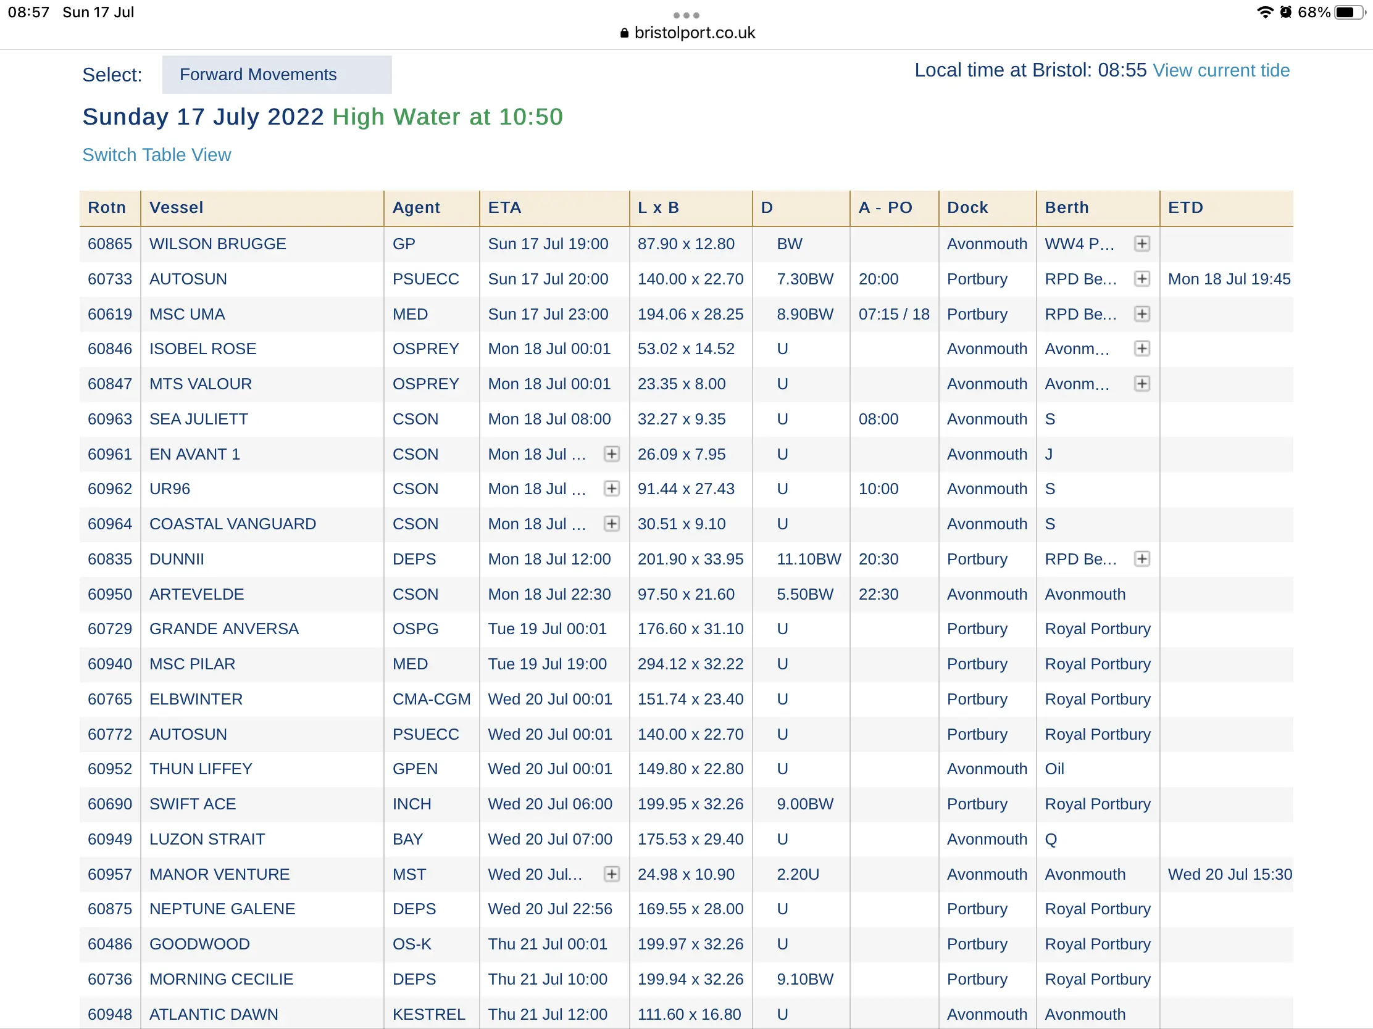Show full berth for MTS VALOUR
Viewport: 1373px width, 1029px height.
(1141, 384)
